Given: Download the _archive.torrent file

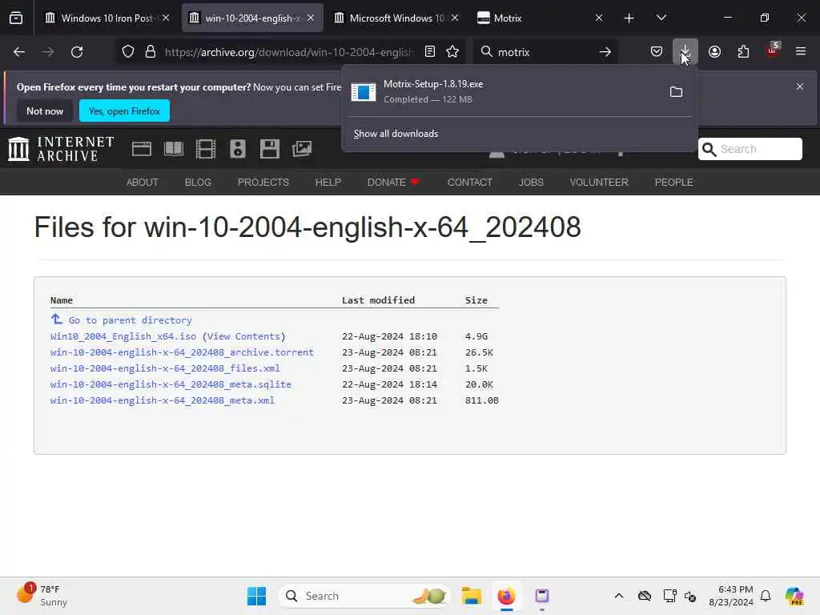Looking at the screenshot, I should click(x=182, y=352).
